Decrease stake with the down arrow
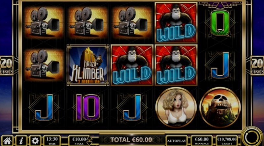Image resolution: width=264 pixels, height=146 pixels. pos(89,143)
